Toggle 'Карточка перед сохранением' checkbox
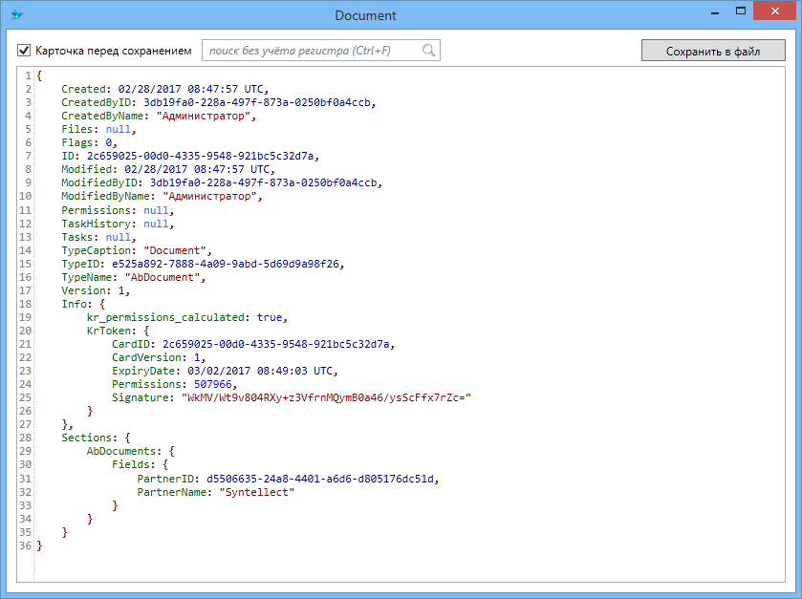Viewport: 802px width, 599px height. [x=25, y=51]
